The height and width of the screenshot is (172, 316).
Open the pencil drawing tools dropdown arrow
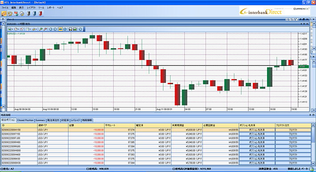click(x=36, y=29)
